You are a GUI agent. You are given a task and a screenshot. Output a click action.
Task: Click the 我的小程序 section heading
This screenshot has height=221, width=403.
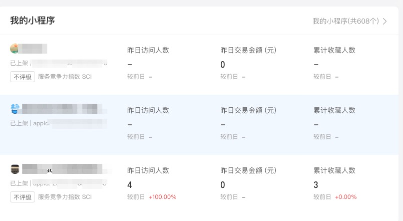pos(33,21)
